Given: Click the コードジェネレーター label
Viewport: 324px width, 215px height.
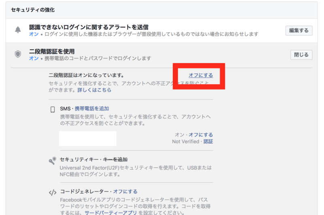Looking at the screenshot, I should 85,192.
